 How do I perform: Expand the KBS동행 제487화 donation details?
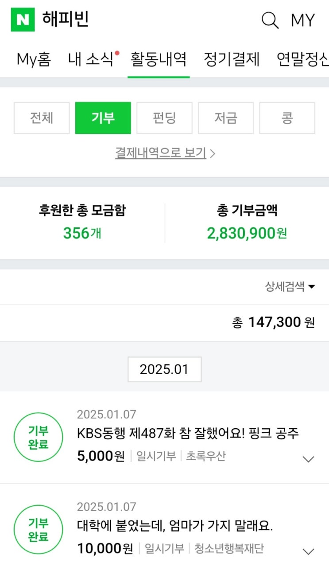308,459
